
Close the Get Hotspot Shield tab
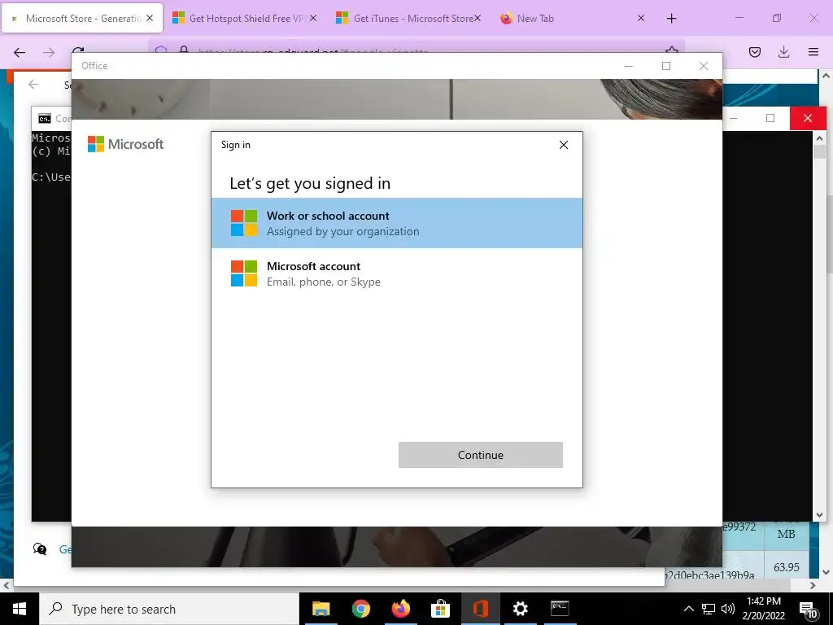point(313,19)
